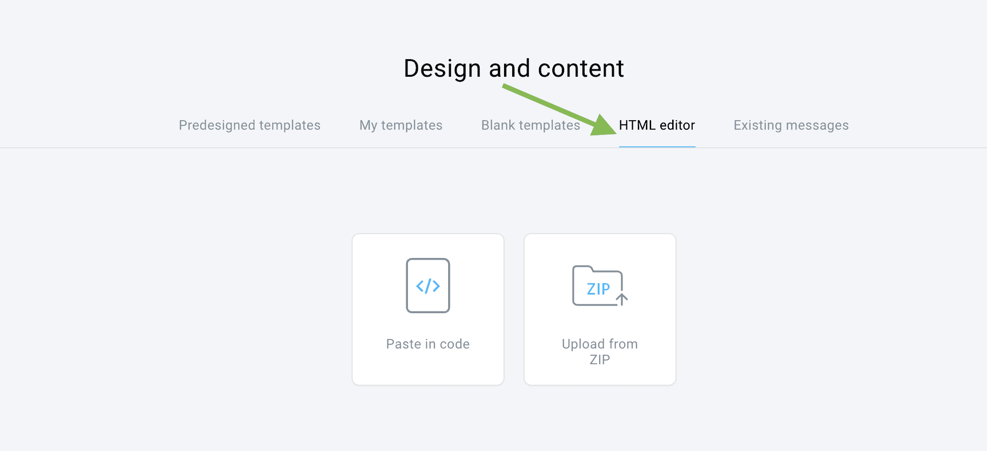This screenshot has width=987, height=451.
Task: Click the upload arrow next to the ZIP folder
Action: [622, 299]
